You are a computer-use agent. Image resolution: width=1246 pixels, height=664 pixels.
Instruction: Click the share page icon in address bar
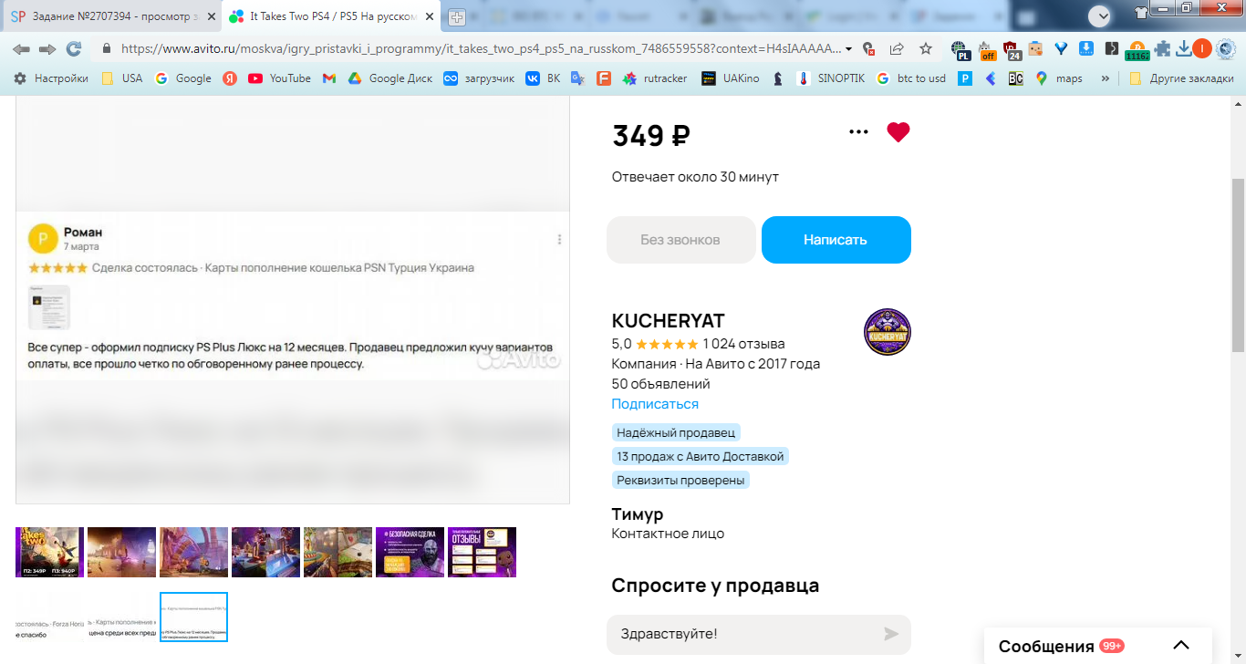[x=897, y=48]
